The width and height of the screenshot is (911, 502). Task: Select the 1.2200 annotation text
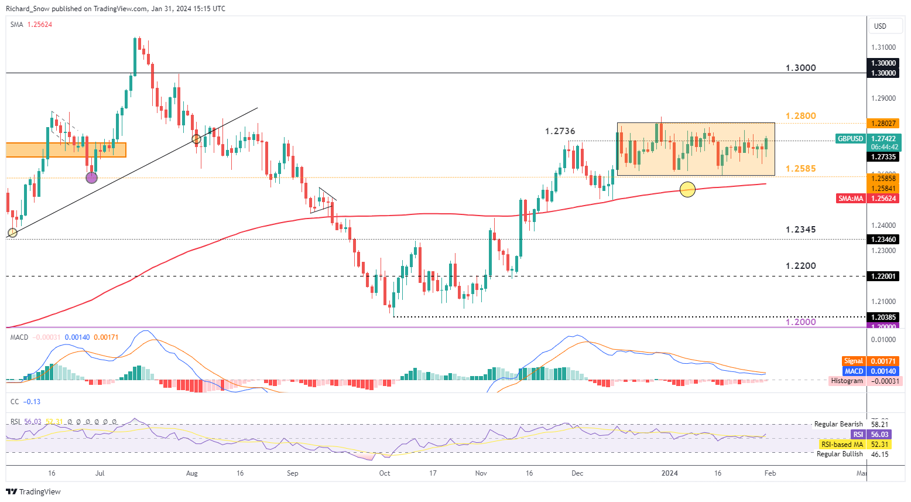pos(800,266)
